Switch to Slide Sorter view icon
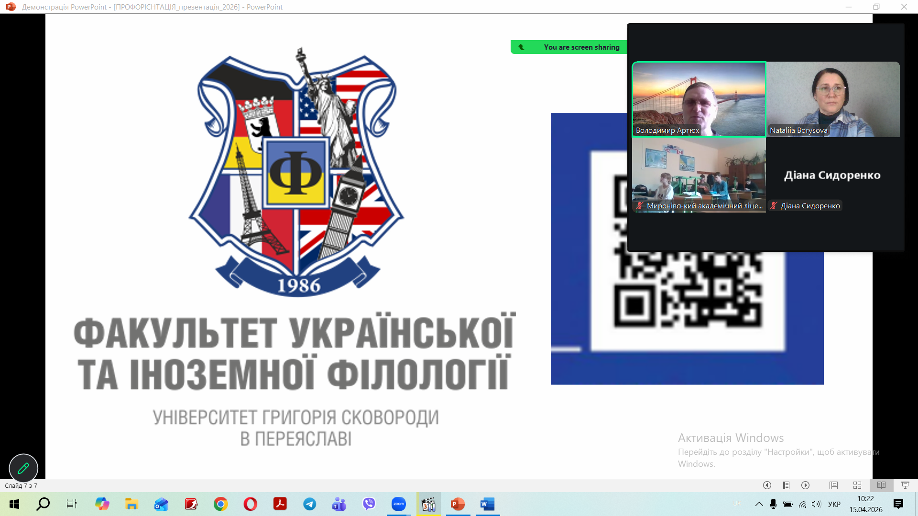 [x=857, y=485]
